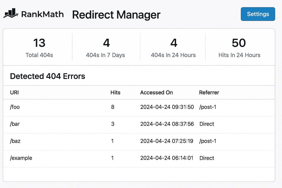Click the 09:31:50 access timestamp for /foo

167,107
